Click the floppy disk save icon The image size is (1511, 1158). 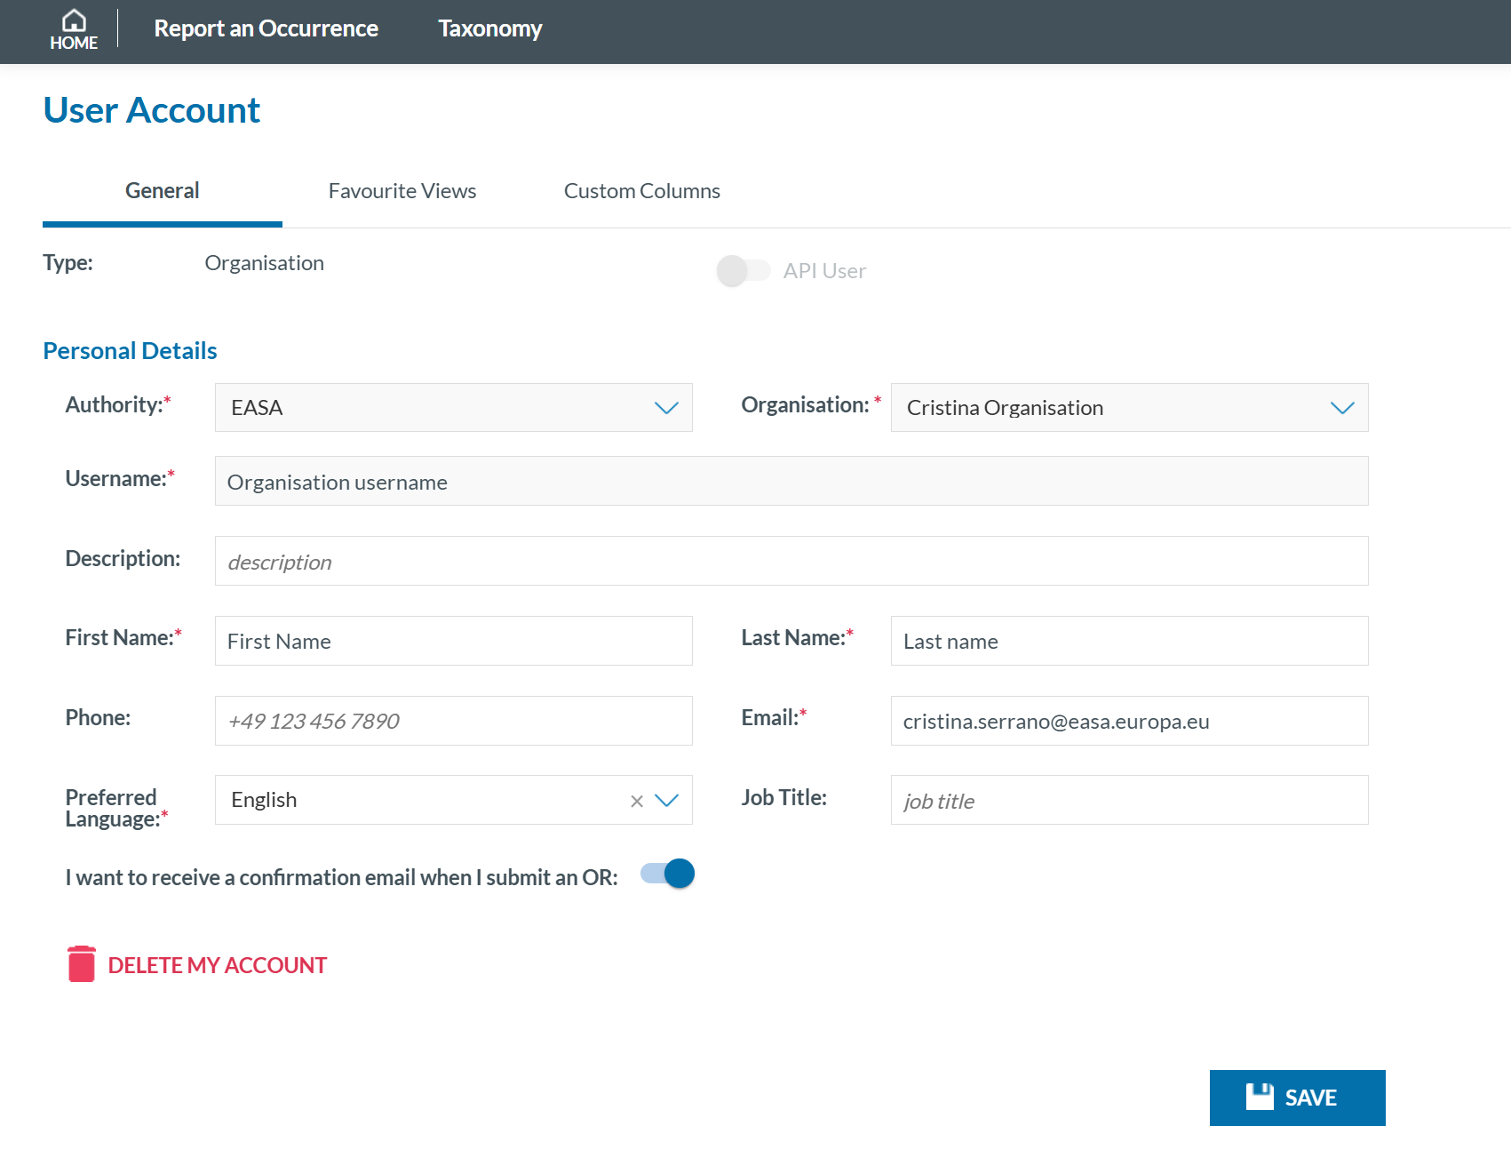[1259, 1097]
